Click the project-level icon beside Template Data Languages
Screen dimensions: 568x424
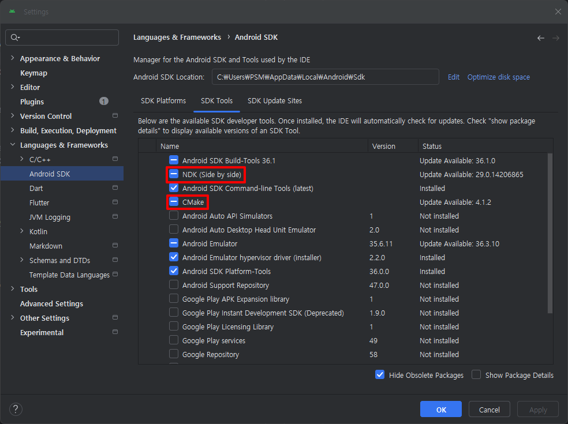[x=115, y=274]
